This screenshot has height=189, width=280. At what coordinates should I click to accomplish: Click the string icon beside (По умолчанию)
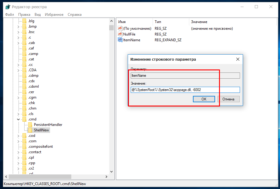(120, 28)
